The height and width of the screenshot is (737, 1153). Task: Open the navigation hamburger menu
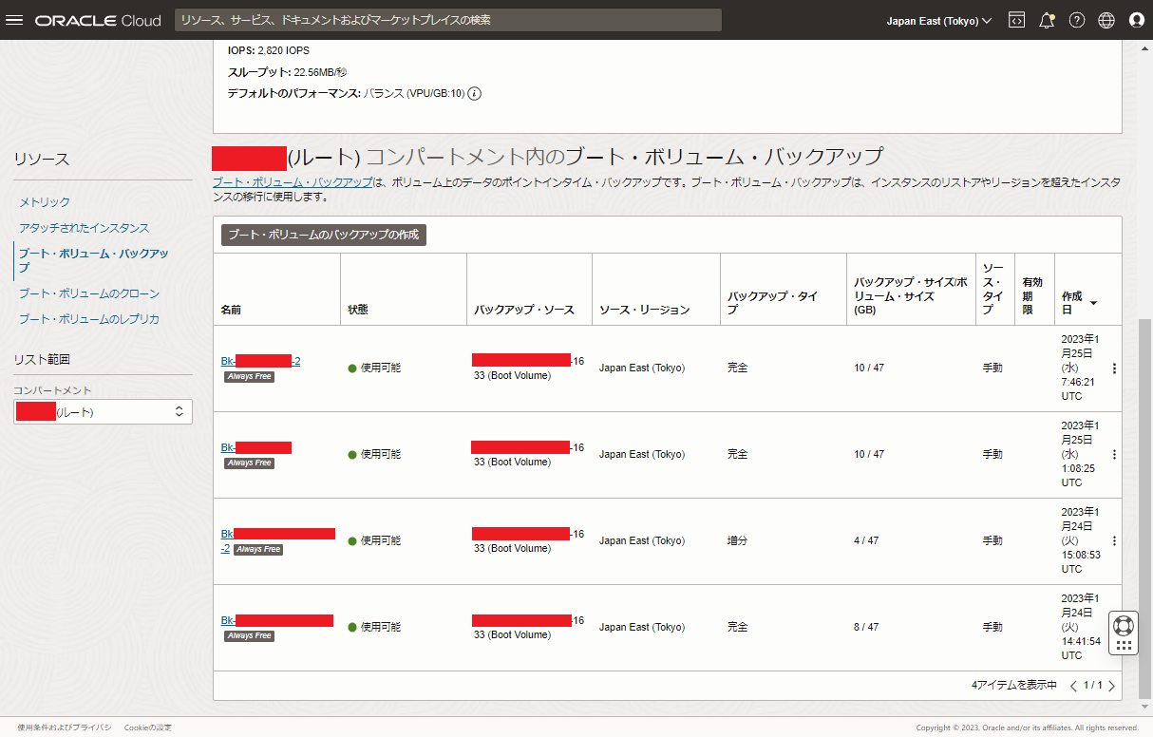point(14,19)
